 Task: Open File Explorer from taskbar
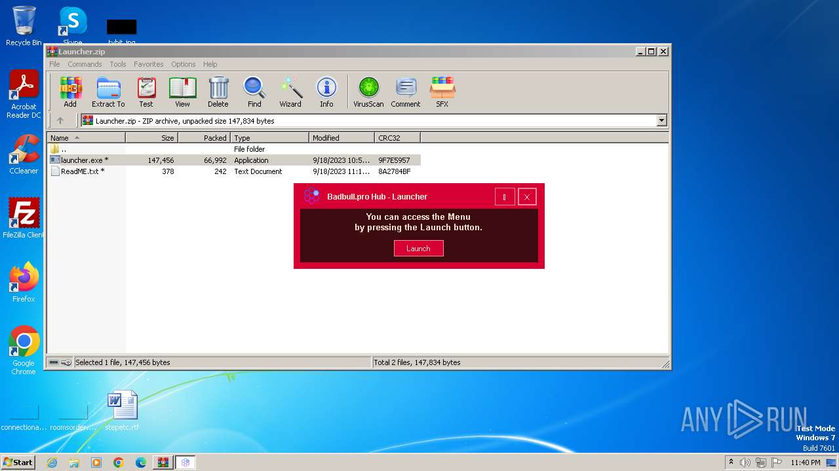(74, 462)
